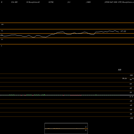Click the MR axis label 20
The height and width of the screenshot is (134, 134).
click(131, 92)
